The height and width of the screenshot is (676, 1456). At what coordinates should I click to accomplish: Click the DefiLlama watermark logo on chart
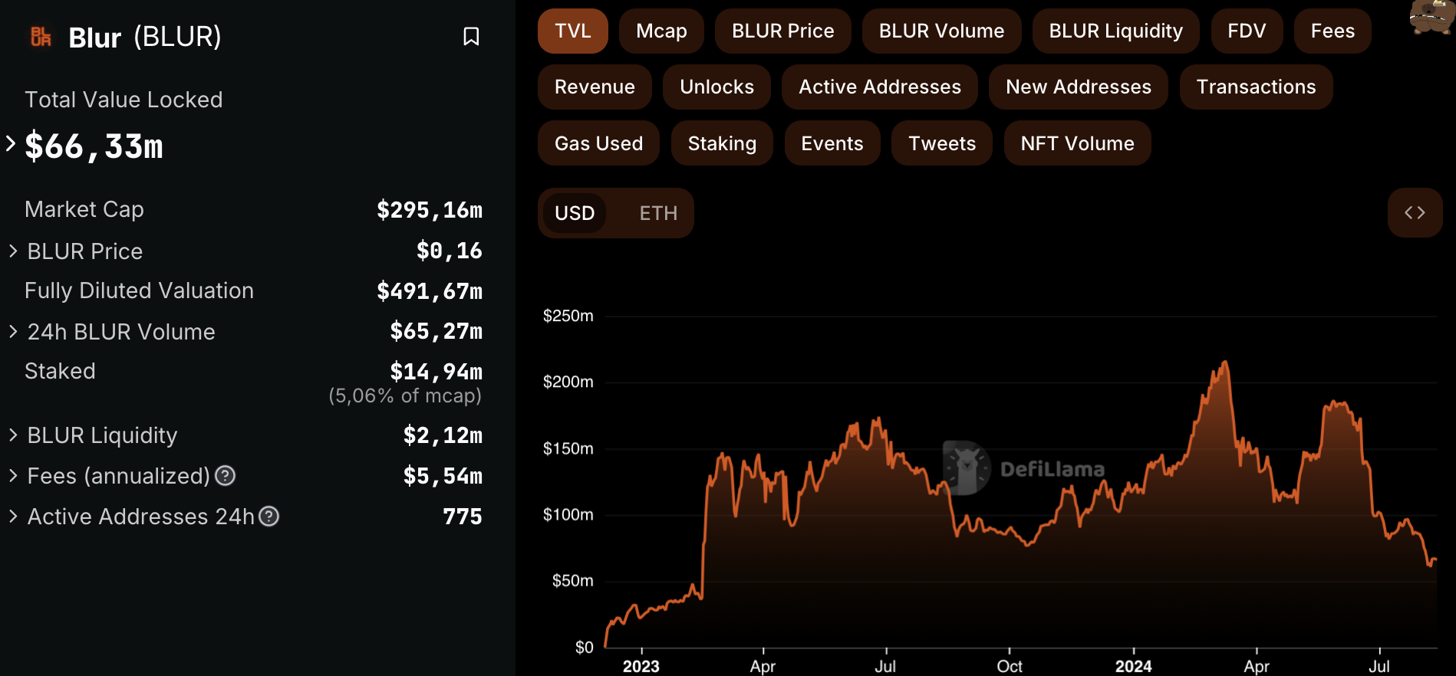[x=967, y=468]
